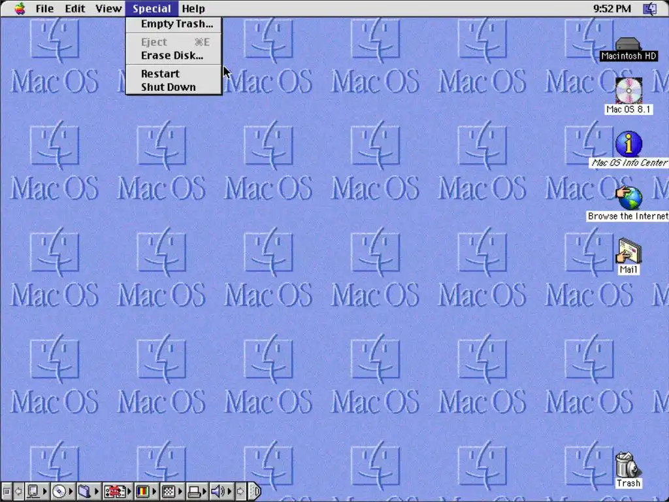
Task: Select Shut Down in the Special menu
Action: 174,87
